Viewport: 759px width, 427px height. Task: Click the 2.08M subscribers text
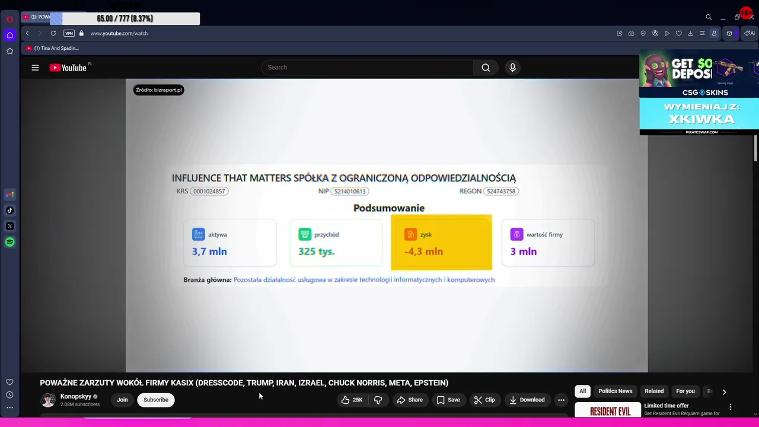80,404
